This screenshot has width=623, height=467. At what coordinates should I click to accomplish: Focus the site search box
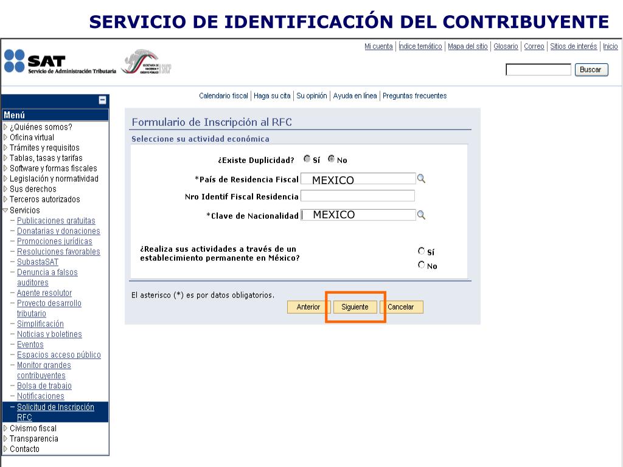point(538,69)
